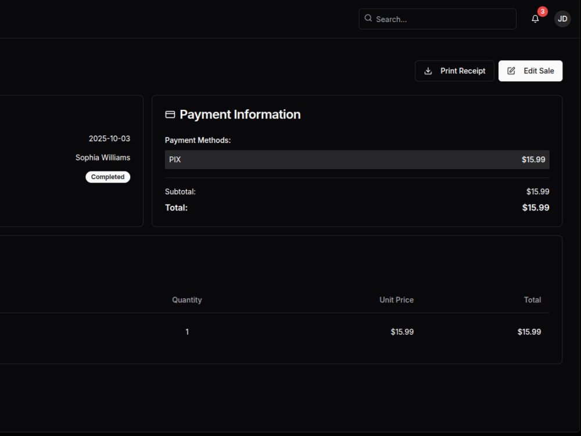Click the Completed status badge
581x436 pixels.
point(108,177)
